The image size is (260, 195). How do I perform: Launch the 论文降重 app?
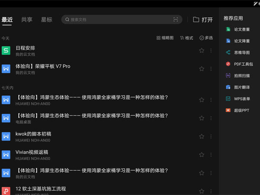click(238, 41)
